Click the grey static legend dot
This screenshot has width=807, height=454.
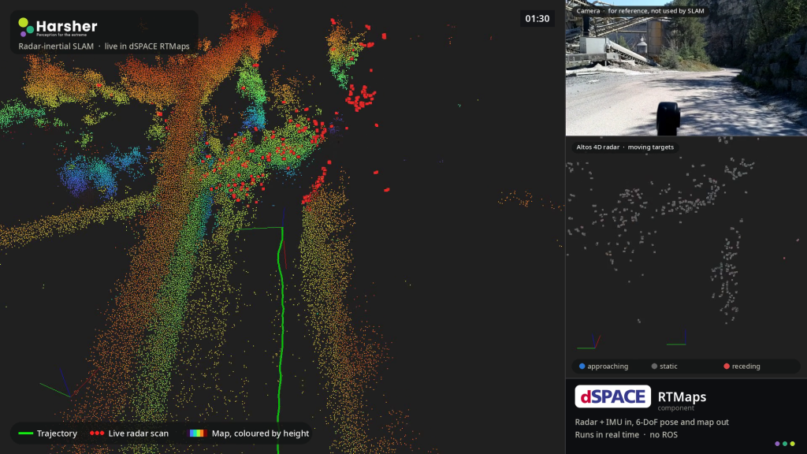(x=654, y=367)
